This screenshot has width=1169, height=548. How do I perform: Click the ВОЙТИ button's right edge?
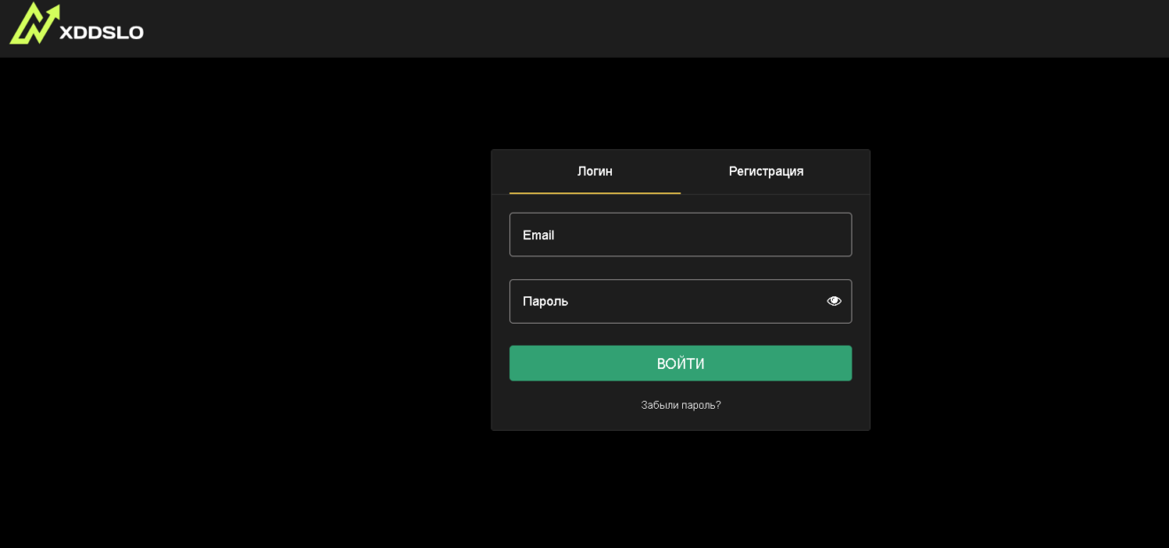click(845, 364)
